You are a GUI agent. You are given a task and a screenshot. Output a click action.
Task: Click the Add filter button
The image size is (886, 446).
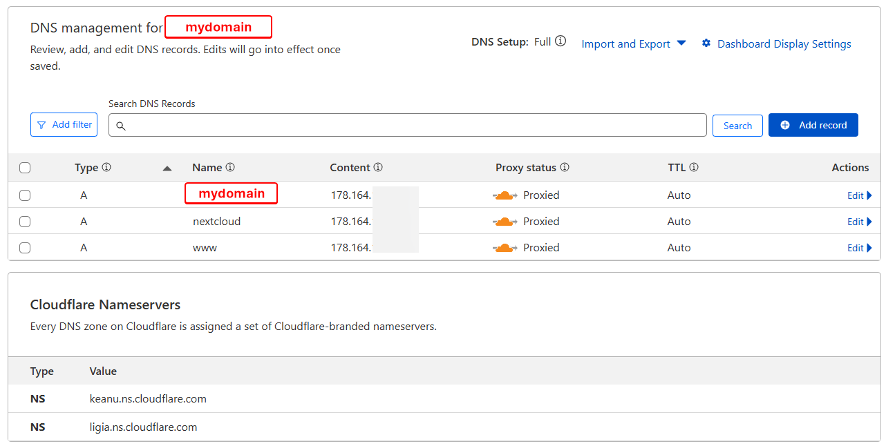pyautogui.click(x=64, y=125)
